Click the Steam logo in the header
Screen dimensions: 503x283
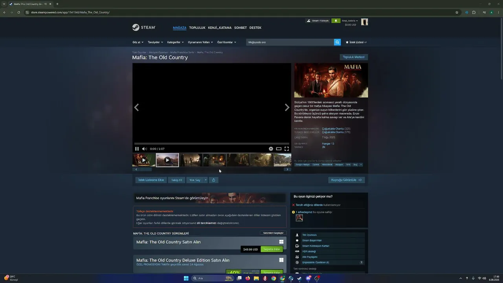(144, 28)
